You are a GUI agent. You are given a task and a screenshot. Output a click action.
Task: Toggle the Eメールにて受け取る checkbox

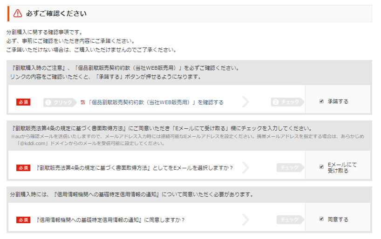321,166
